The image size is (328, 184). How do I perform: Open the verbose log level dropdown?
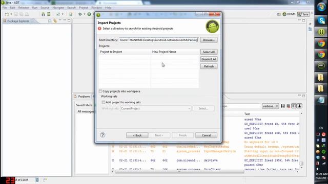[x=270, y=106]
